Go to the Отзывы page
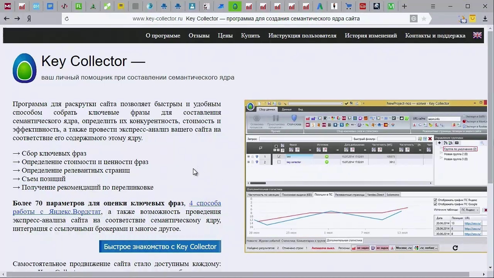The width and height of the screenshot is (494, 278). pyautogui.click(x=199, y=36)
